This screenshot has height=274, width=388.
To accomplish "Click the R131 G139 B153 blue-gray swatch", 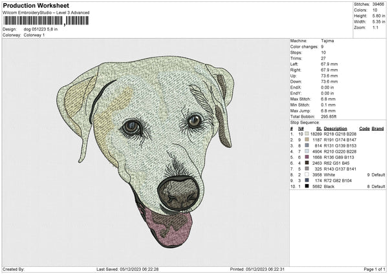I will 307,145.
